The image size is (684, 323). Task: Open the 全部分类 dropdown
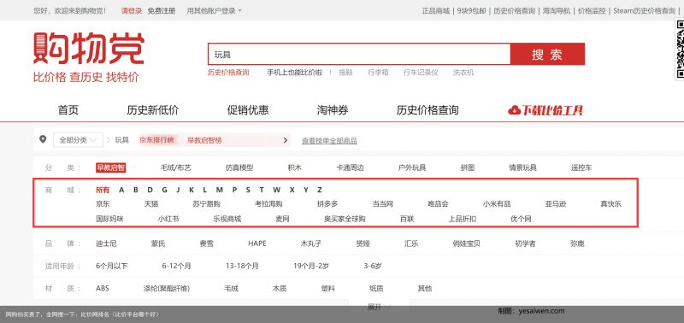[78, 140]
